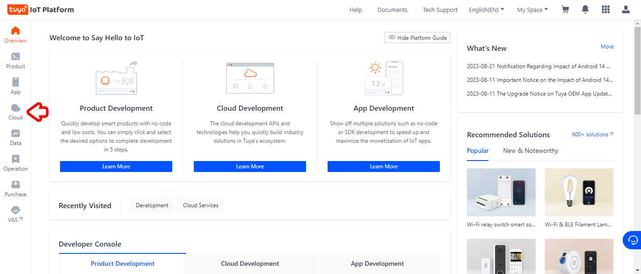Open the user account profile icon
Screen dimensions: 641x274
pyautogui.click(x=626, y=10)
